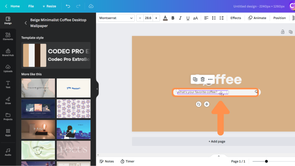Image resolution: width=295 pixels, height=166 pixels.
Task: Toggle bold formatting
Action: [x=173, y=18]
